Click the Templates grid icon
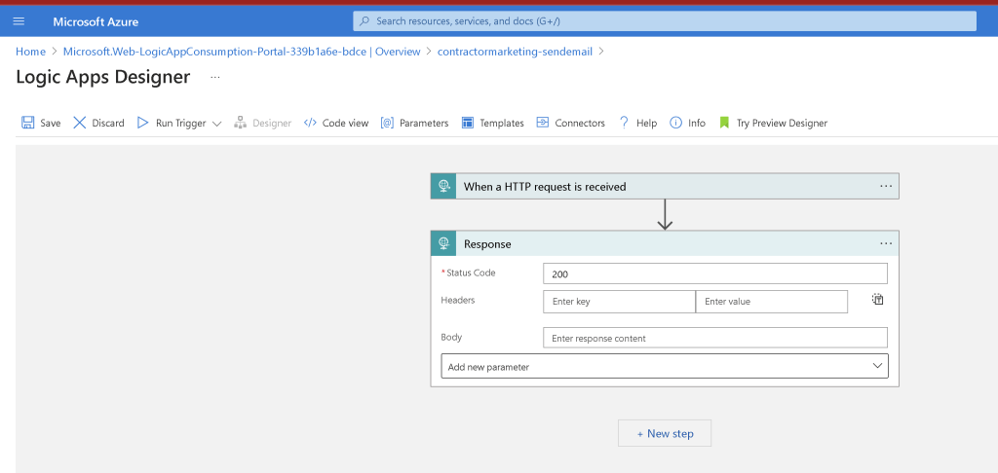 pos(468,123)
